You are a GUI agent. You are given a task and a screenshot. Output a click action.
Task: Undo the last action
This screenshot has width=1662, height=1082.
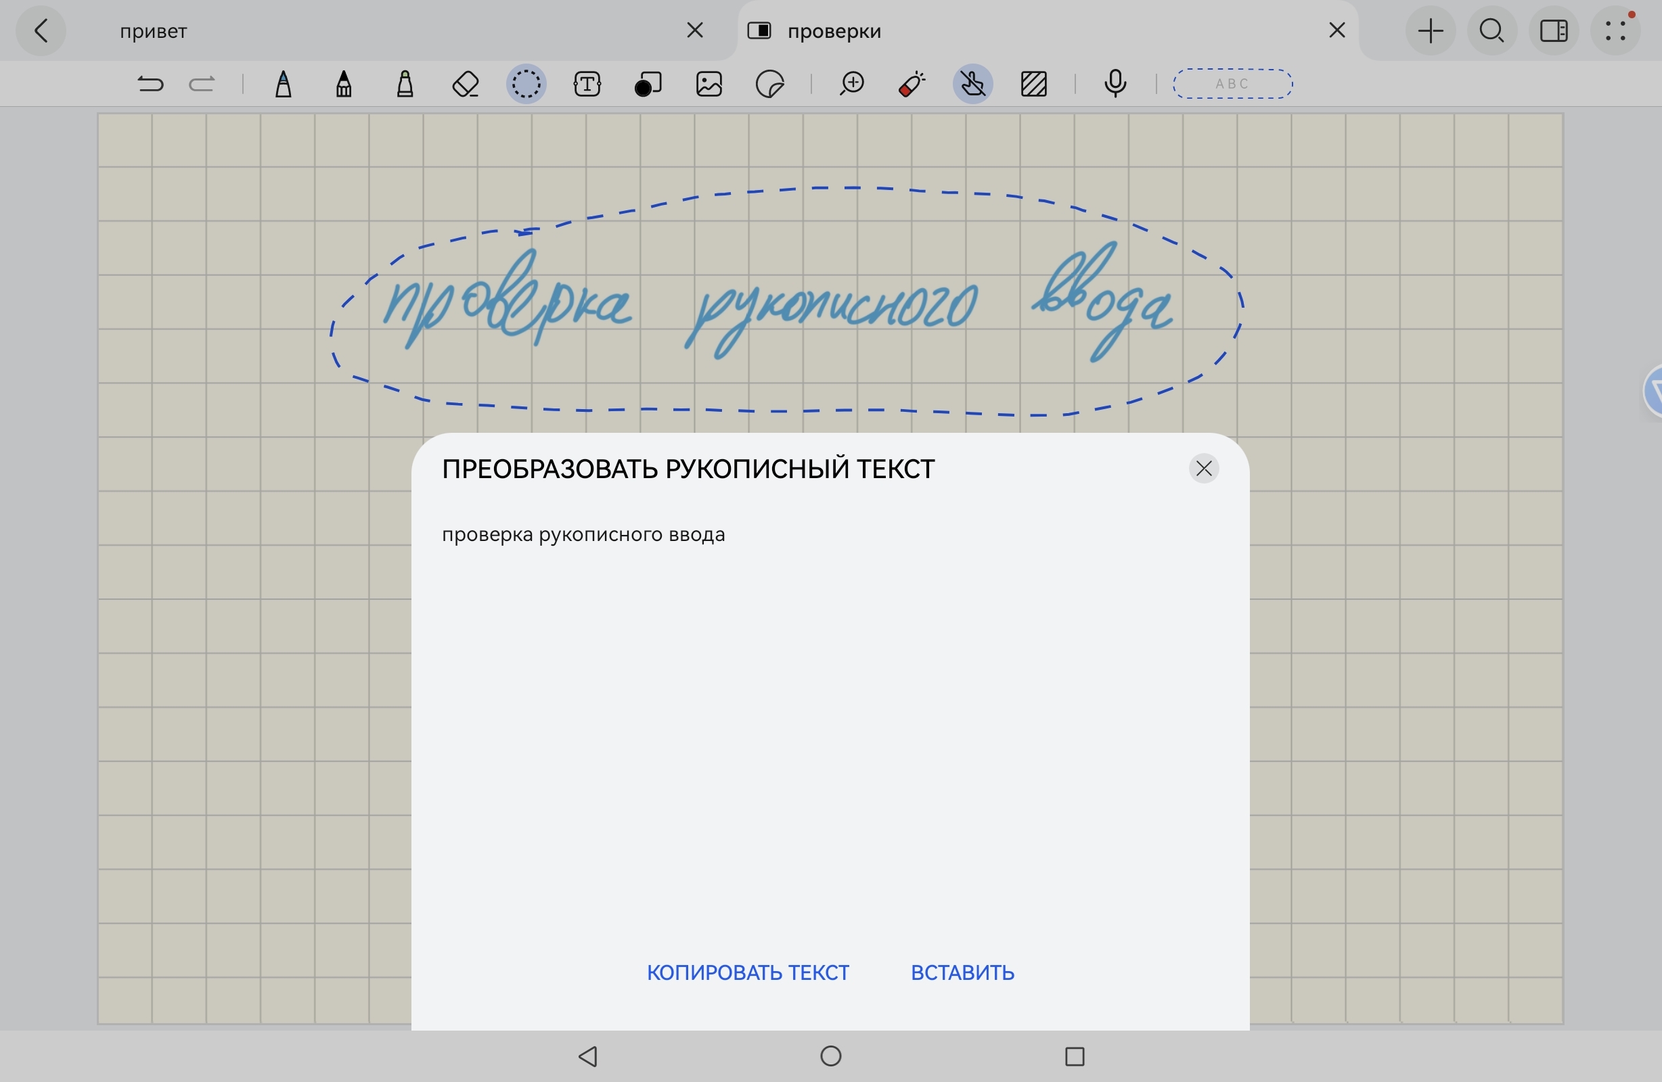(x=150, y=85)
